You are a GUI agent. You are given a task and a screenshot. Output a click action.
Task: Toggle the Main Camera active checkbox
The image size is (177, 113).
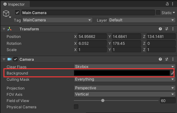[17, 13]
